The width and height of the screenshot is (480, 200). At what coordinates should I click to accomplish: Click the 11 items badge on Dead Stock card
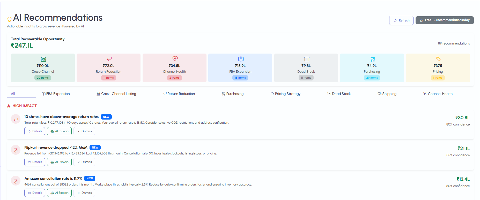[306, 78]
